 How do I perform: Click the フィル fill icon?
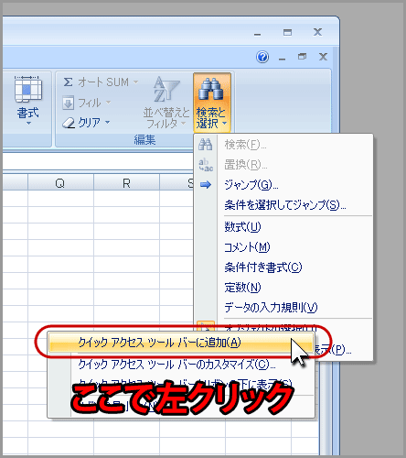point(68,103)
